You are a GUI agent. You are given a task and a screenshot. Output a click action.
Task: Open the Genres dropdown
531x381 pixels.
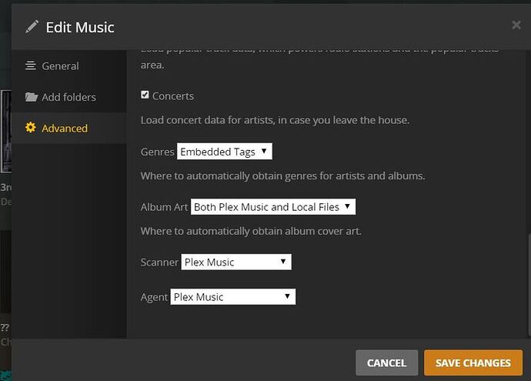pos(224,152)
